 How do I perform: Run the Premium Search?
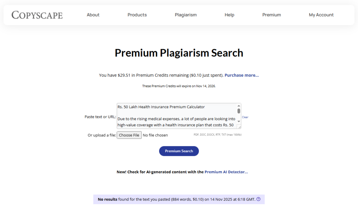tap(179, 151)
